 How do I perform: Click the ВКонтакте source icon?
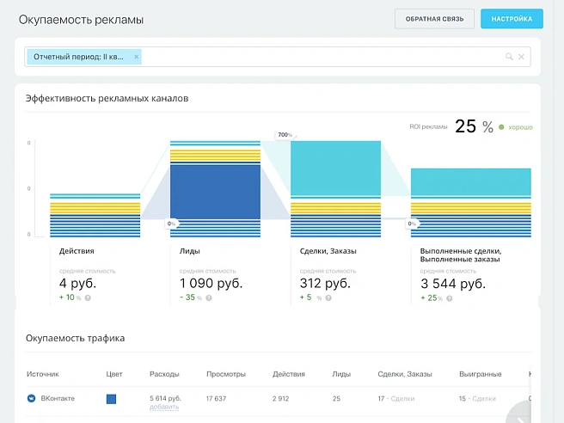pyautogui.click(x=32, y=399)
